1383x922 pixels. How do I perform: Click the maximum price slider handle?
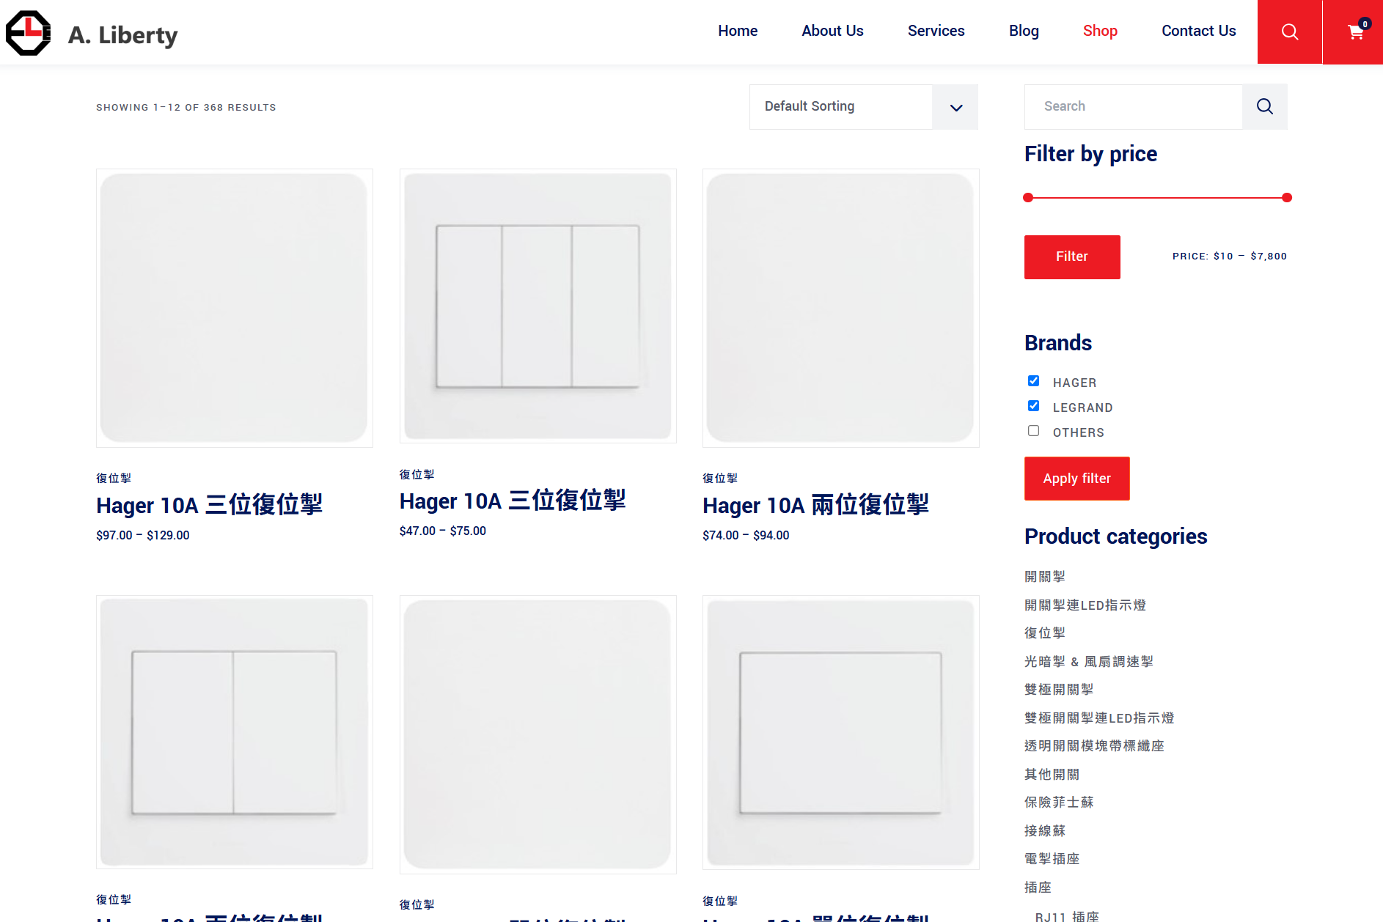point(1286,198)
